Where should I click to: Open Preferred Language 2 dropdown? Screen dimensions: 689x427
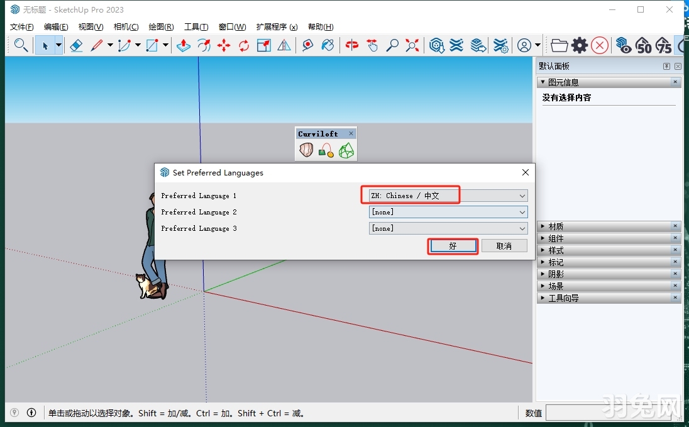click(448, 212)
